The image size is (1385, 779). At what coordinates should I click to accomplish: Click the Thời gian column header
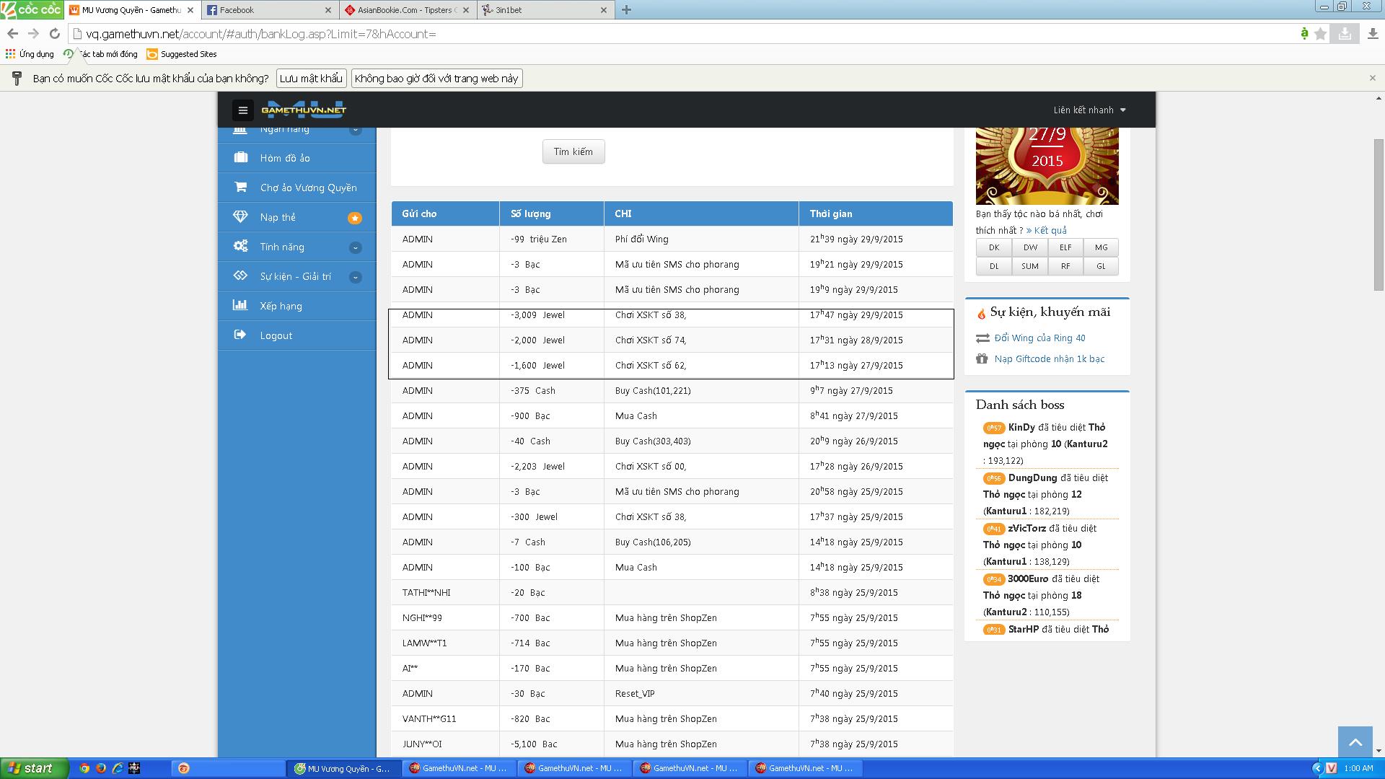[876, 214]
